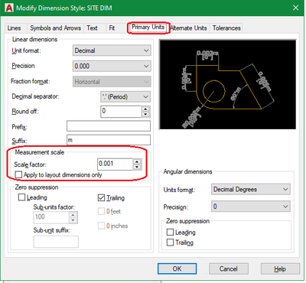Decrease Round off with the down arrow
The height and width of the screenshot is (283, 306).
[x=145, y=114]
